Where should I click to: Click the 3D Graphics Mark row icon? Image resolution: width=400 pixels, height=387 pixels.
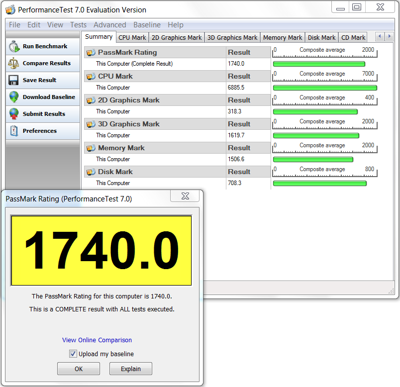point(91,124)
